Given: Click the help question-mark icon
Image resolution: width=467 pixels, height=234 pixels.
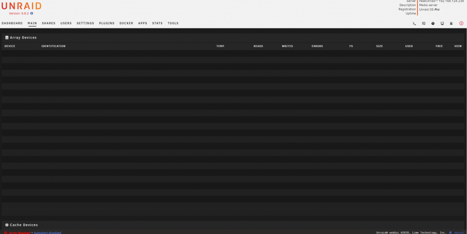Looking at the screenshot, I should [433, 23].
